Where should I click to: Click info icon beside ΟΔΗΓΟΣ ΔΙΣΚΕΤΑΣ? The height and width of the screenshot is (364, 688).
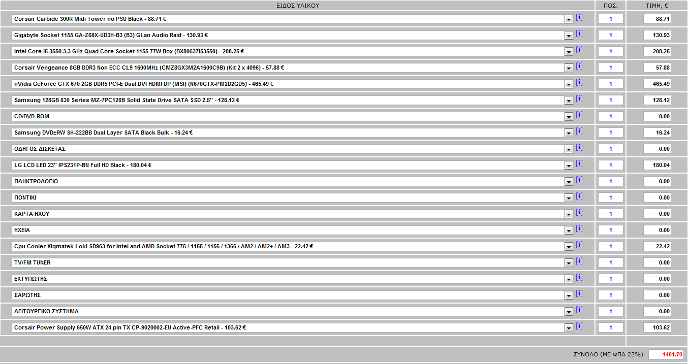coord(579,148)
